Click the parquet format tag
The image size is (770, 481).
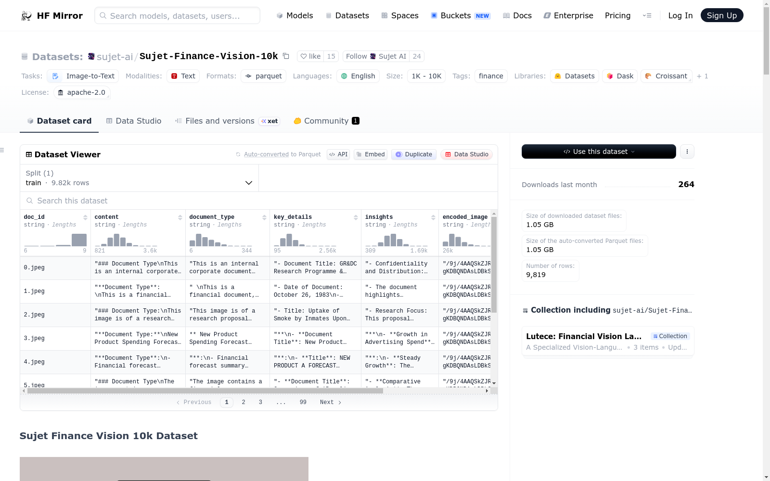tap(264, 76)
